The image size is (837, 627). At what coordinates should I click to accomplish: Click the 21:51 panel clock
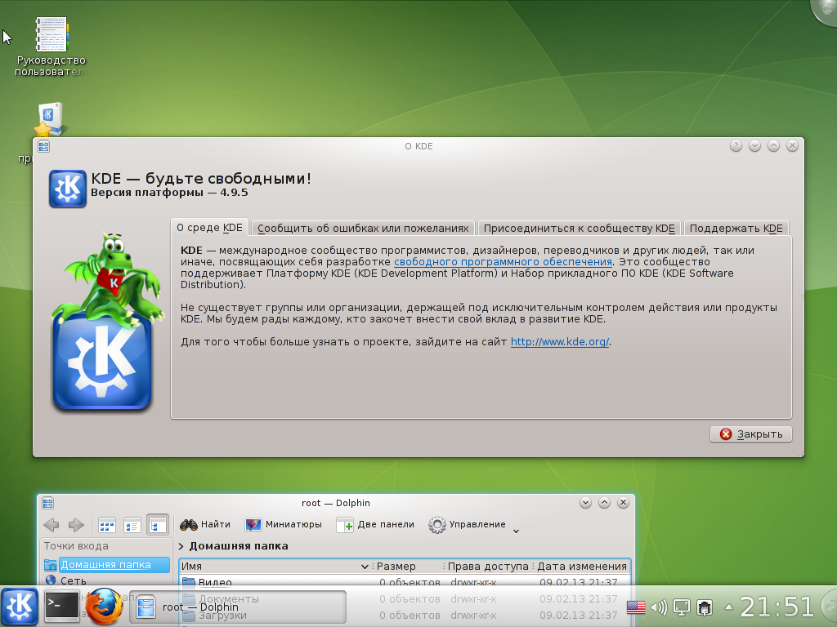(x=777, y=607)
